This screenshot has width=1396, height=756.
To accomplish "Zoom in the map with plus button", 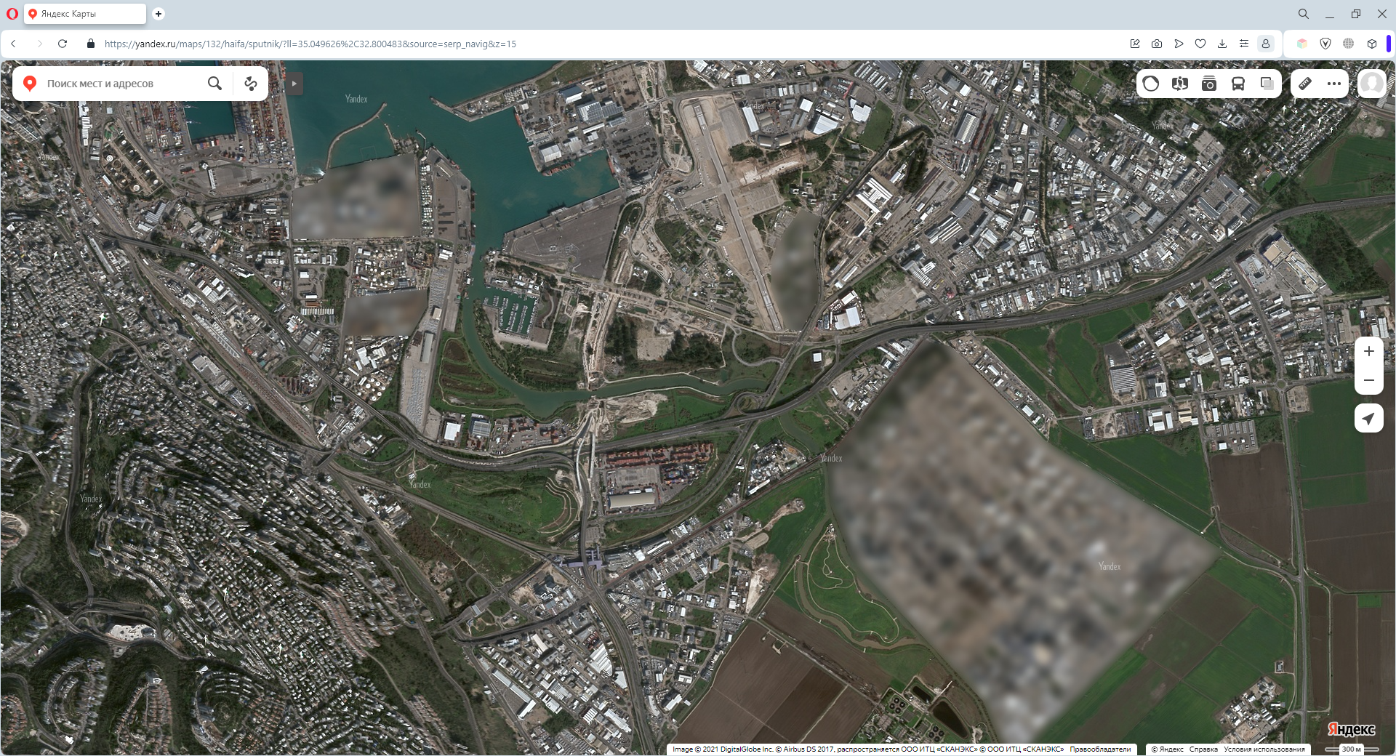I will coord(1369,352).
